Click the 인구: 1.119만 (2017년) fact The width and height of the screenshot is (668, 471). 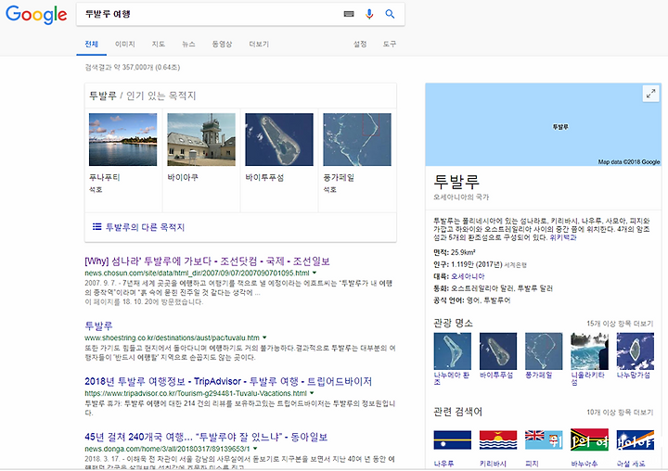(x=468, y=264)
